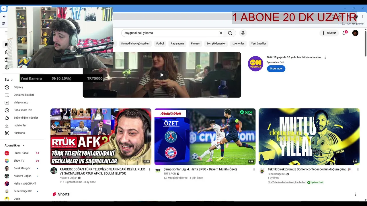Open more options for Ataberk Doğan video

[x=150, y=170]
